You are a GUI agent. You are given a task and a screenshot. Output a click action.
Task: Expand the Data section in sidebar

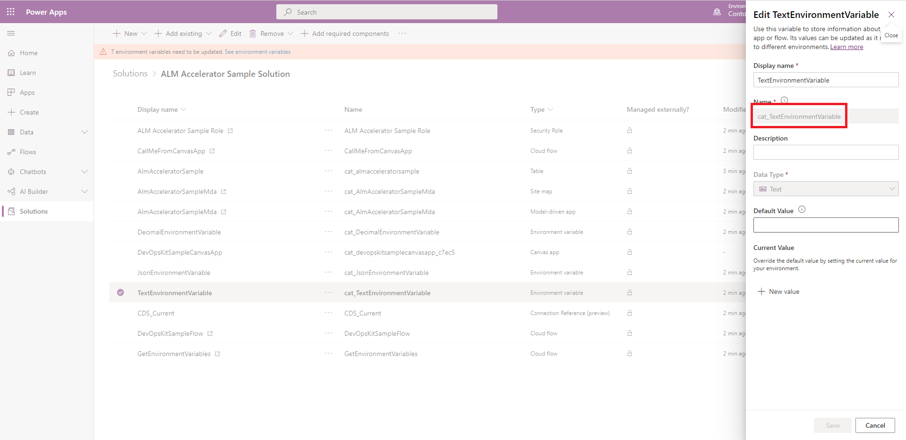[x=85, y=132]
